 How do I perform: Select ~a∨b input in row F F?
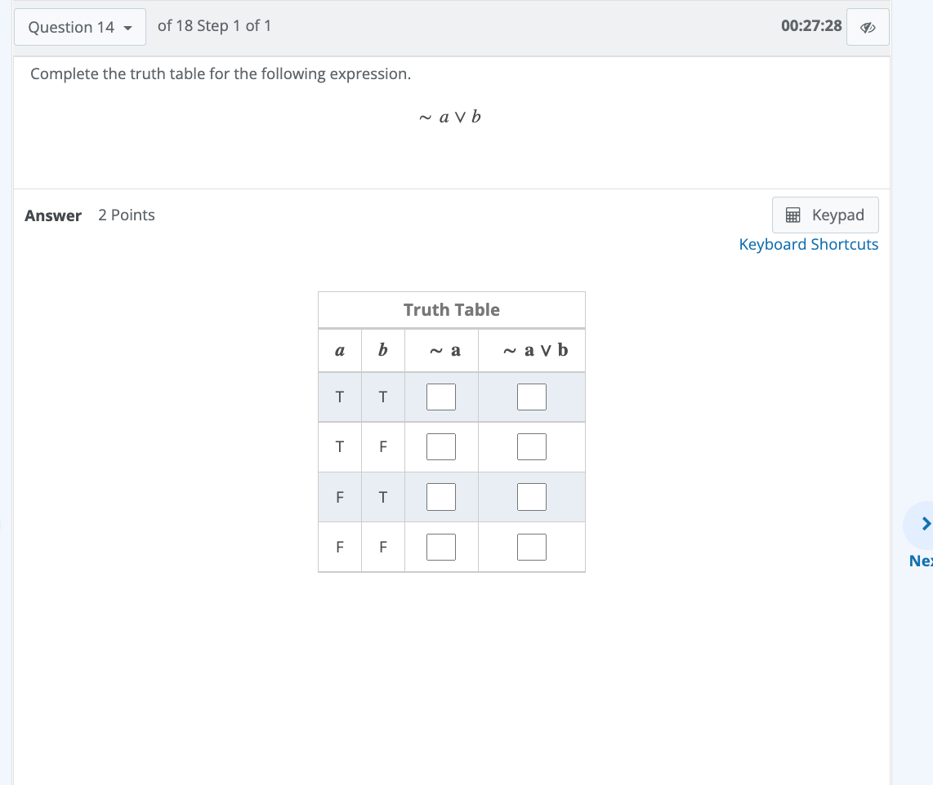(x=531, y=547)
